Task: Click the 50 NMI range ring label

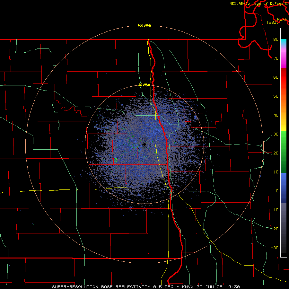Action: tap(144, 85)
